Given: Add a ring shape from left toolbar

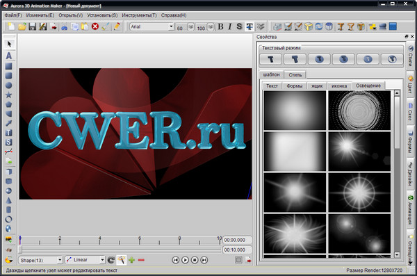Looking at the screenshot, I should coord(9,219).
